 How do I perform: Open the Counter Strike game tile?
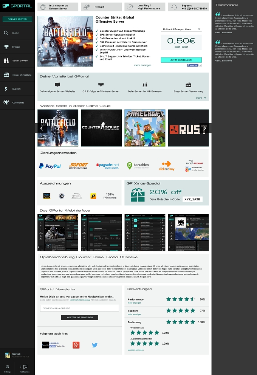[101, 128]
